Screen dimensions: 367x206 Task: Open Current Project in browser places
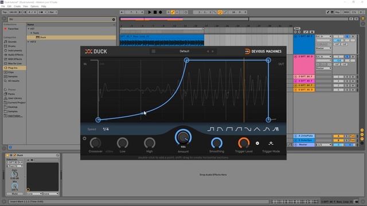17,102
